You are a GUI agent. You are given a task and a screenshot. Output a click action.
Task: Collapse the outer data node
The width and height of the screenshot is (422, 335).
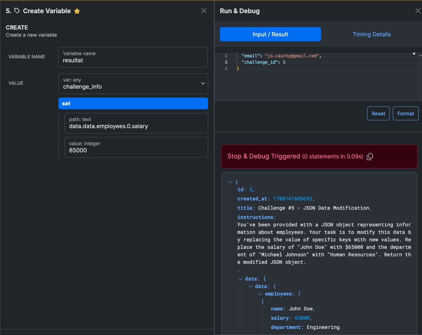[240, 279]
